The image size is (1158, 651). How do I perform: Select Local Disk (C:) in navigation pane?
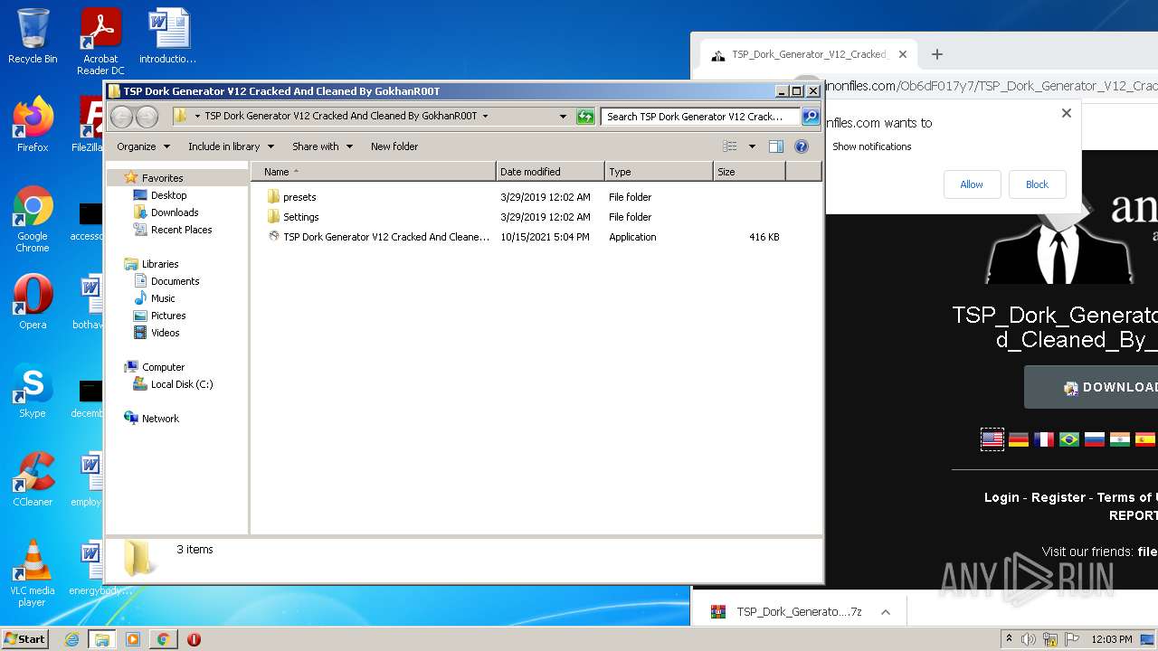(x=182, y=384)
